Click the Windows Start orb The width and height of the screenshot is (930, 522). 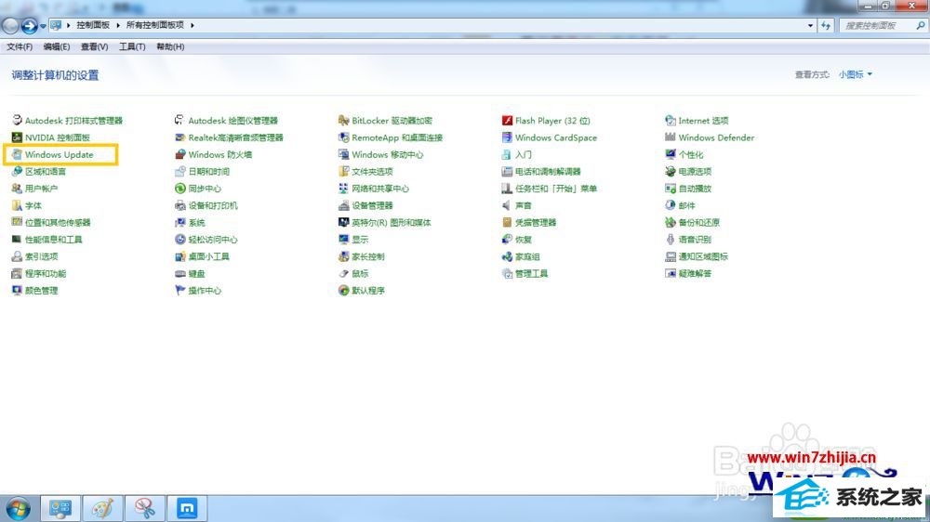click(18, 508)
